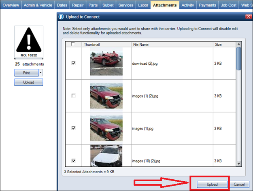Select the Parts tab
Screen dimensions: 253x191
tap(93, 5)
